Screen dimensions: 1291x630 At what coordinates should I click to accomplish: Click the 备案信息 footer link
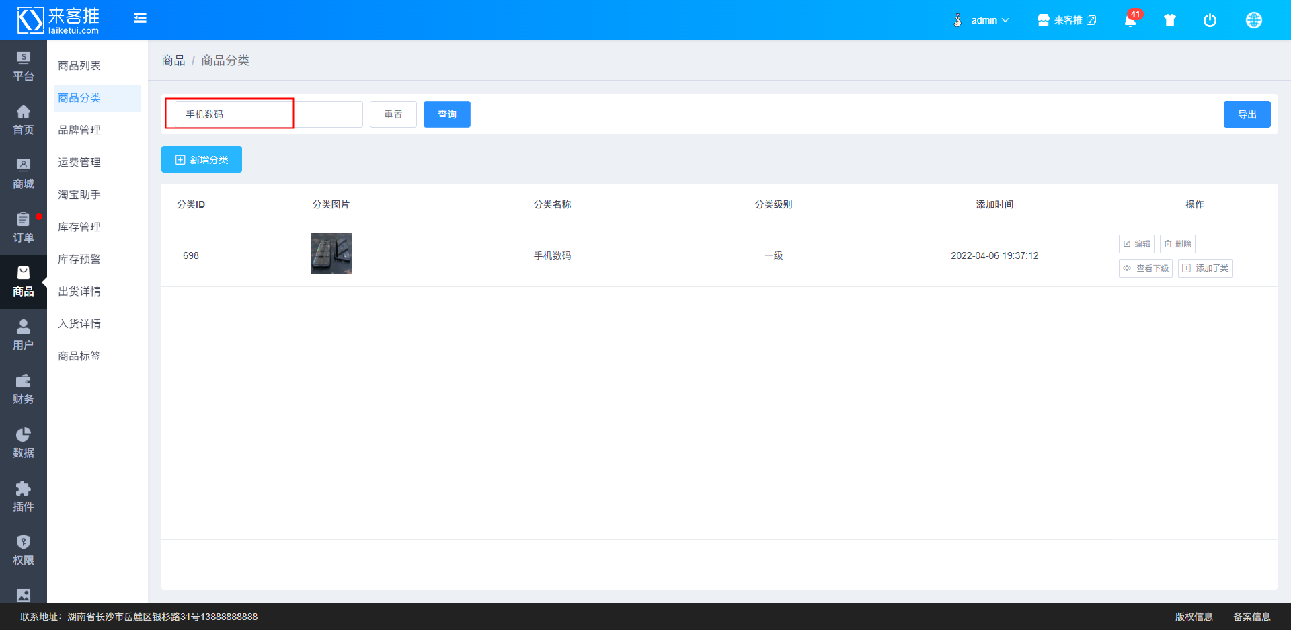(x=1252, y=617)
